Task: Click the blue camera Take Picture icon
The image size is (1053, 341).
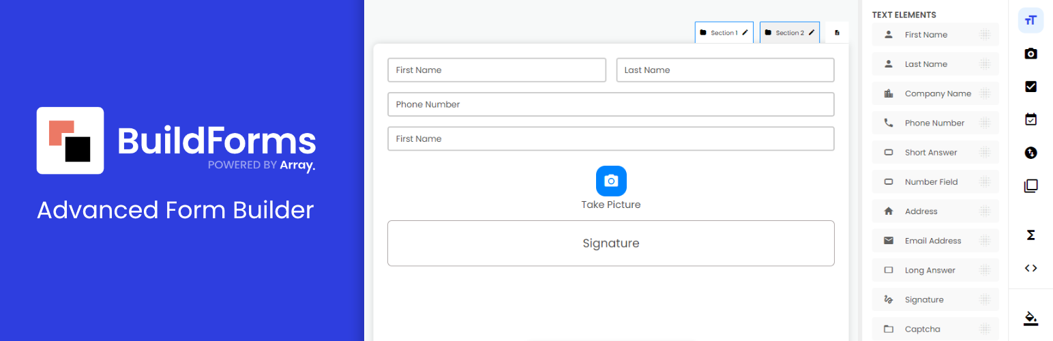Action: pos(611,181)
